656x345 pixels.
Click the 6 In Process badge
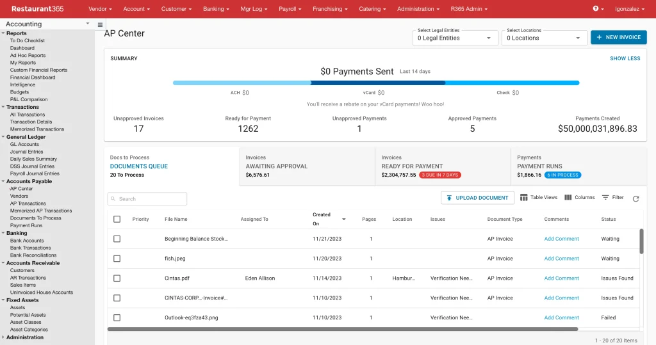point(562,175)
